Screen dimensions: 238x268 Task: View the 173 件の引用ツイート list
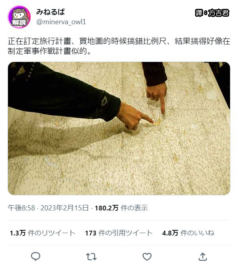[x=119, y=233]
